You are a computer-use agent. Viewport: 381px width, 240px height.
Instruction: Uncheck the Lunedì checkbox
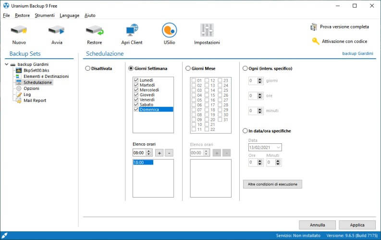tap(136, 80)
